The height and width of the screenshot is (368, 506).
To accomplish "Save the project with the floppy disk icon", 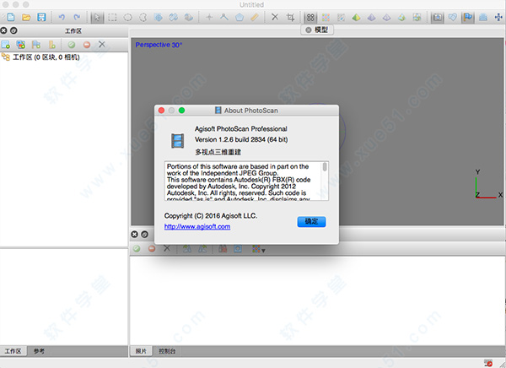I will [41, 17].
